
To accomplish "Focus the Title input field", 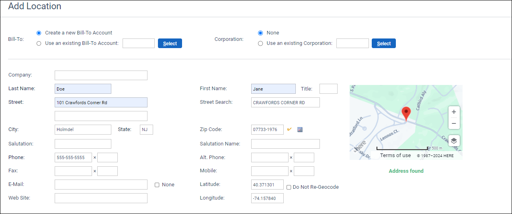I will (328, 89).
